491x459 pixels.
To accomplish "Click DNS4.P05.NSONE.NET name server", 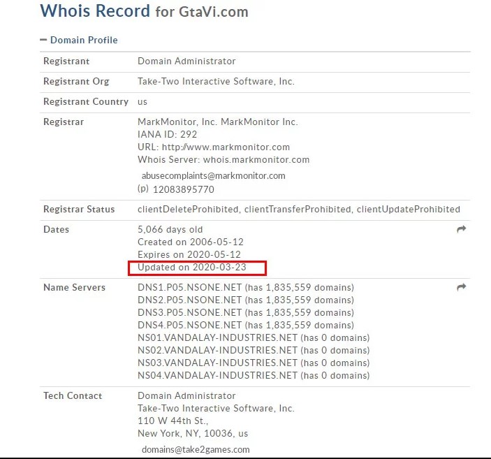I will coord(246,326).
